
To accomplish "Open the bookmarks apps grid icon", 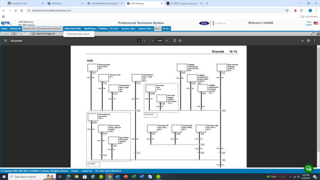I will pyautogui.click(x=3, y=17).
